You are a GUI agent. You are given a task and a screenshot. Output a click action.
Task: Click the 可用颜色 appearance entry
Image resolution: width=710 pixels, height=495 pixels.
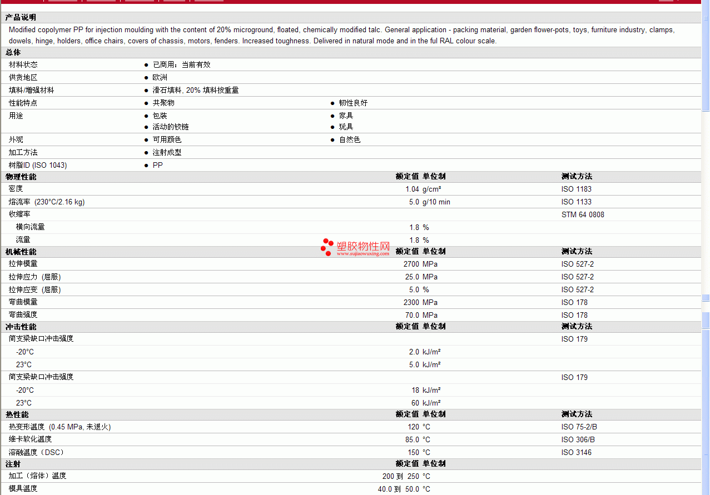coord(167,139)
